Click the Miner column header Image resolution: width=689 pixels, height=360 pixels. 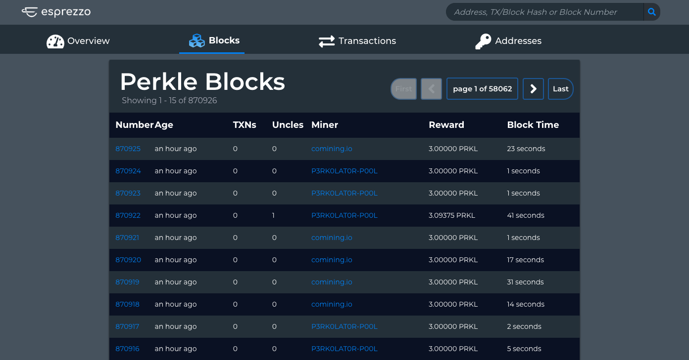coord(325,125)
